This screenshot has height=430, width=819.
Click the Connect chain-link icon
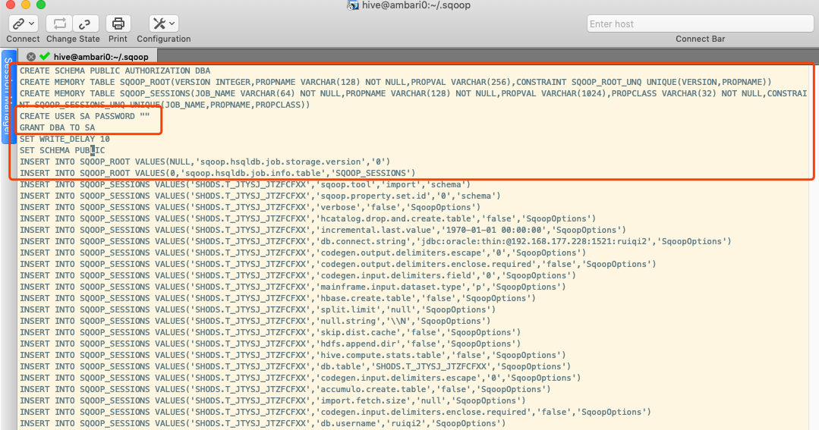17,24
